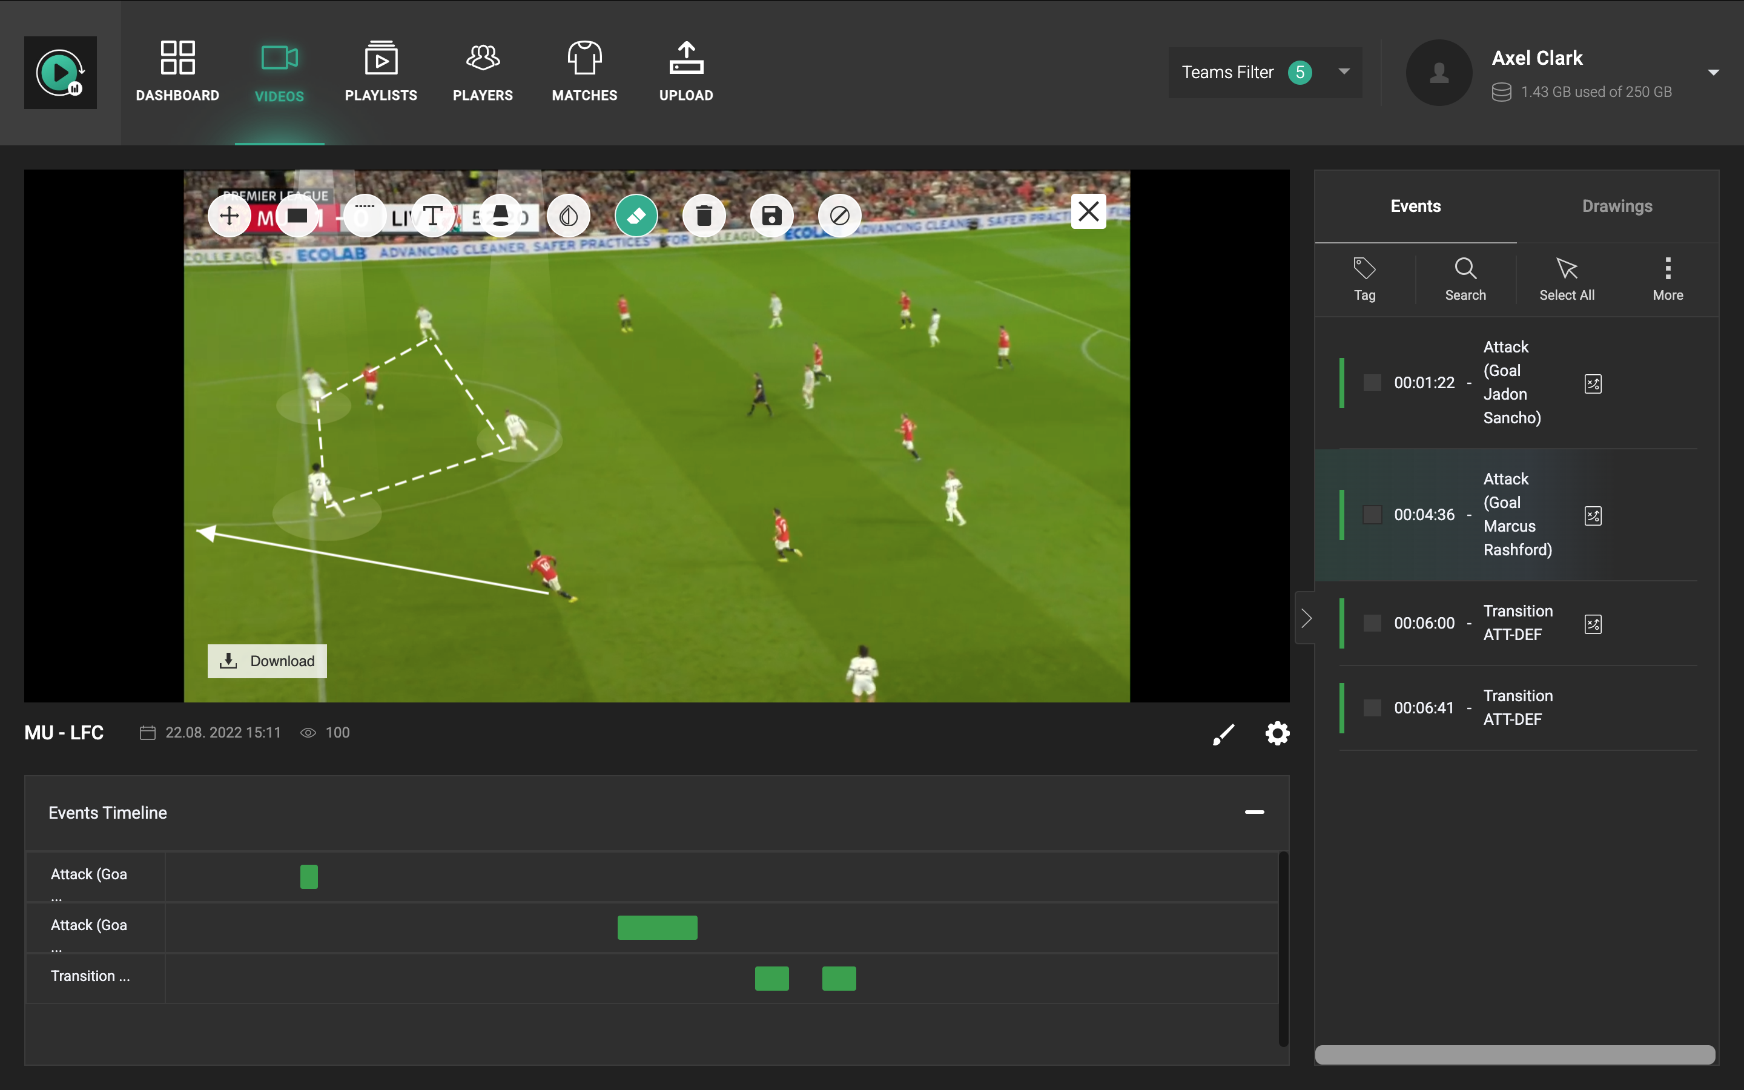The image size is (1744, 1090).
Task: Click the 00:06:41 timestamp
Action: point(1424,708)
